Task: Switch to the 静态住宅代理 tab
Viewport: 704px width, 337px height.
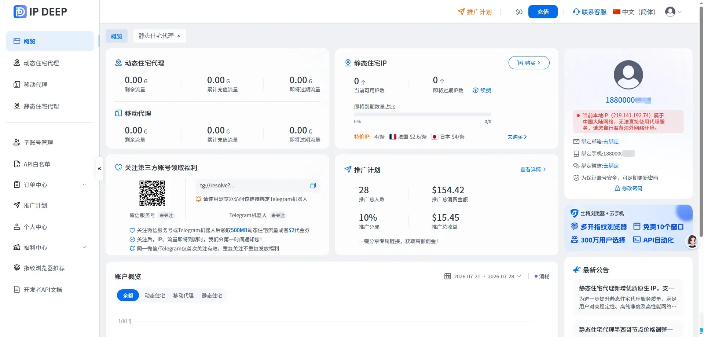Action: pyautogui.click(x=156, y=36)
